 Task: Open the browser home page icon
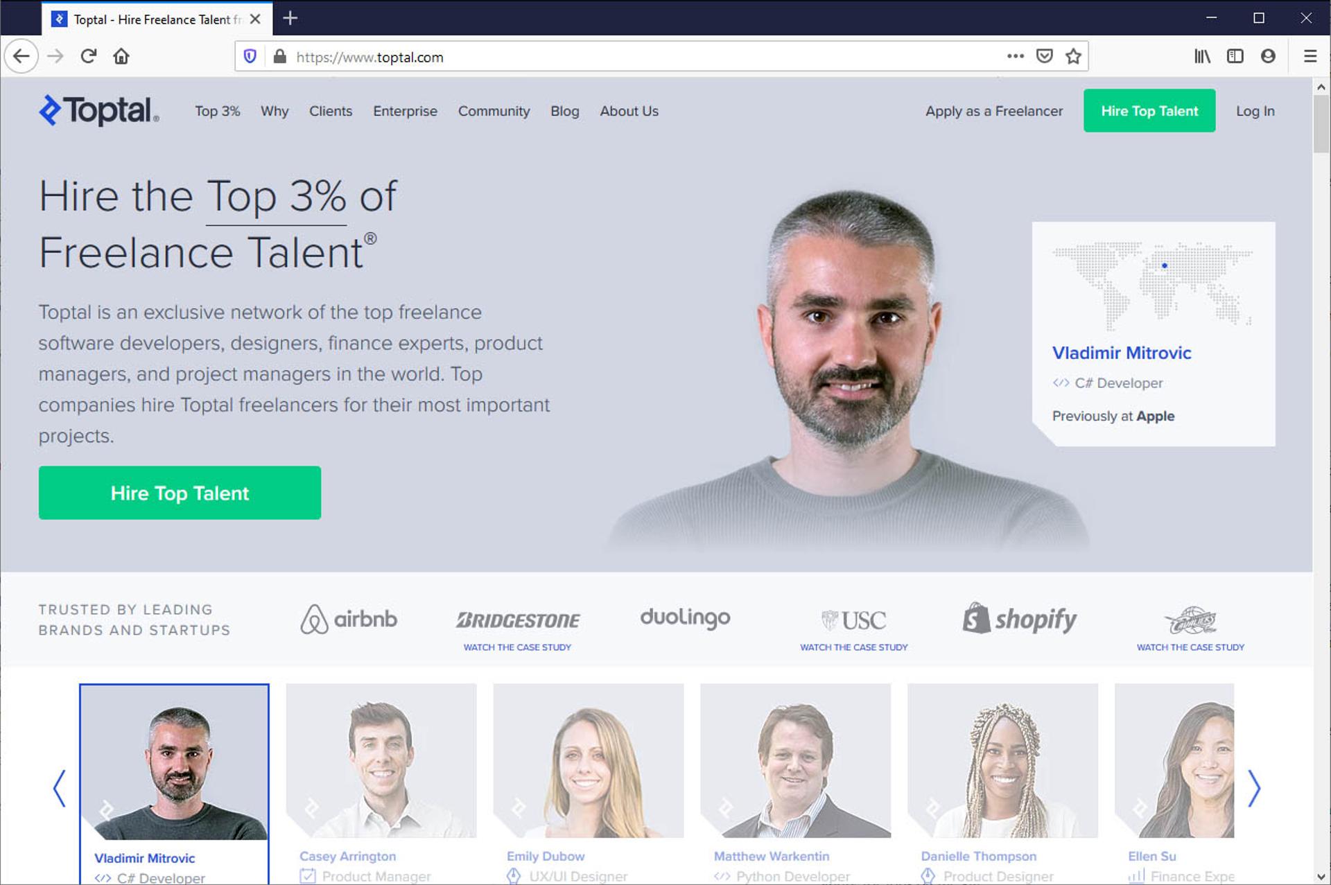point(121,56)
